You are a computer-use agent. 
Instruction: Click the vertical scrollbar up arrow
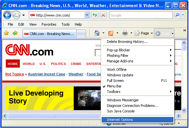click(184, 43)
